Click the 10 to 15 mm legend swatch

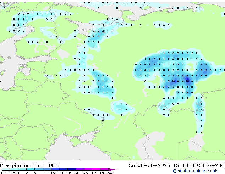point(47,169)
